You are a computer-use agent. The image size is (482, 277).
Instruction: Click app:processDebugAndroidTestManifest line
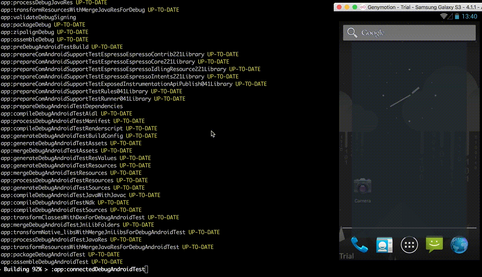pyautogui.click(x=73, y=121)
